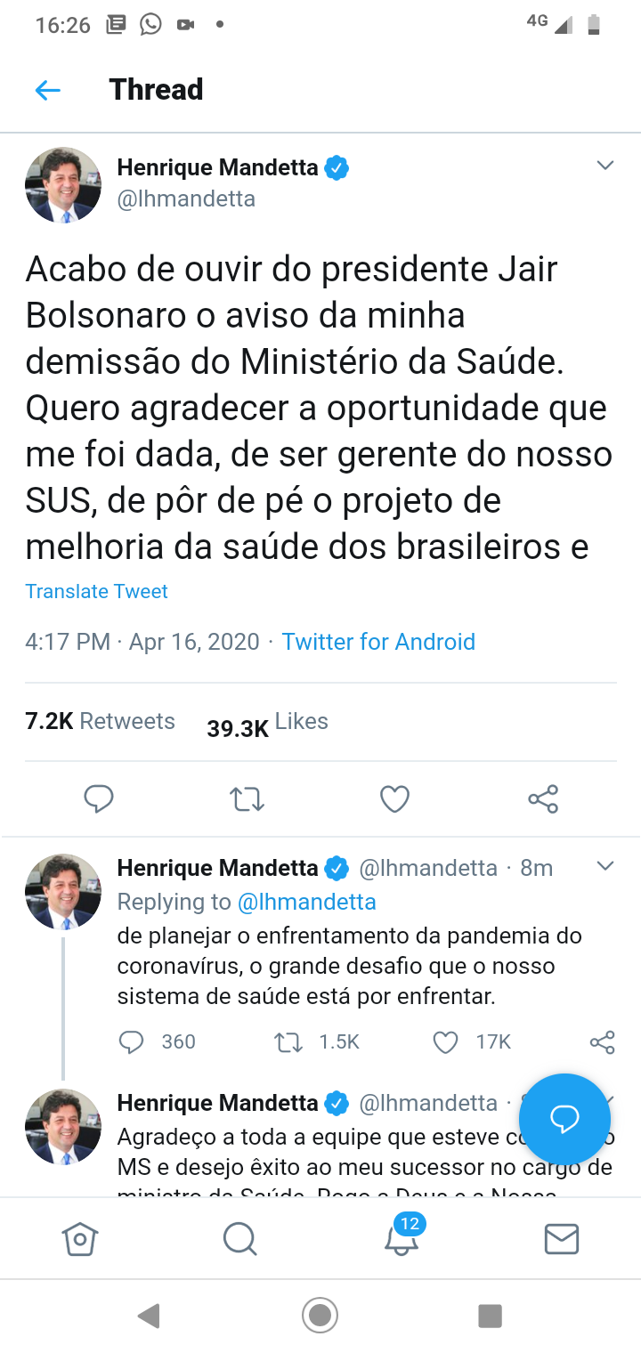Retweet the reply about coronavírus pandemic

point(288,1041)
